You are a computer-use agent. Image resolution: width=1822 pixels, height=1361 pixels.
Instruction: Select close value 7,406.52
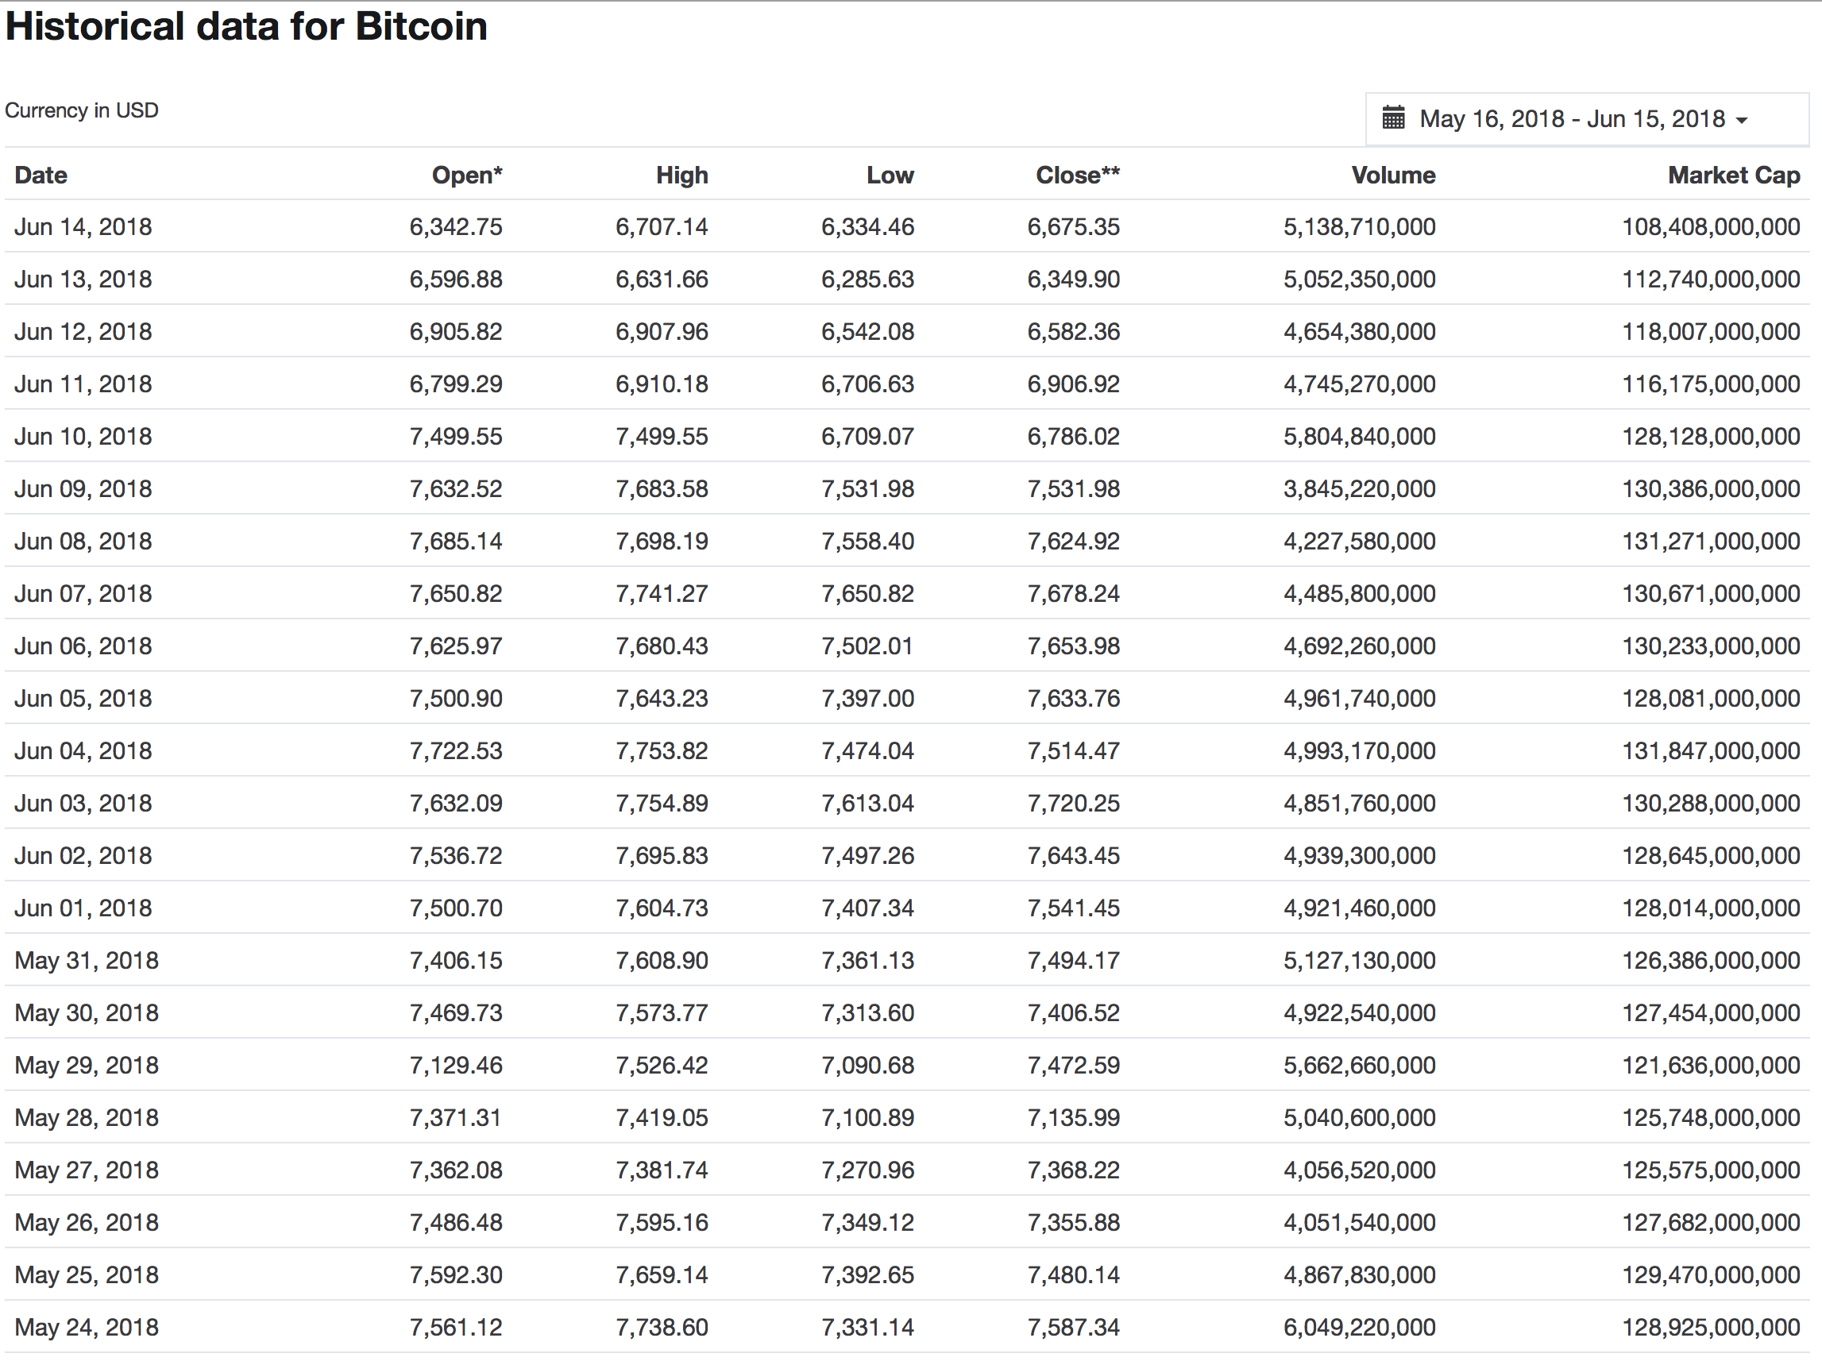coord(1073,1012)
